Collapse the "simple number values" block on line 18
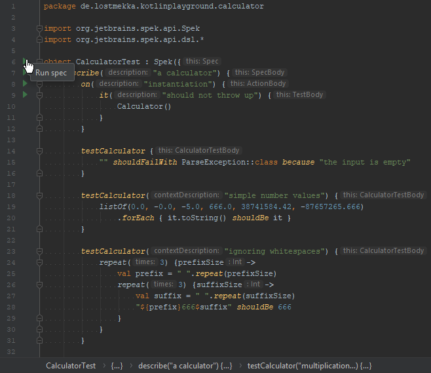Image resolution: width=431 pixels, height=373 pixels. (x=39, y=195)
